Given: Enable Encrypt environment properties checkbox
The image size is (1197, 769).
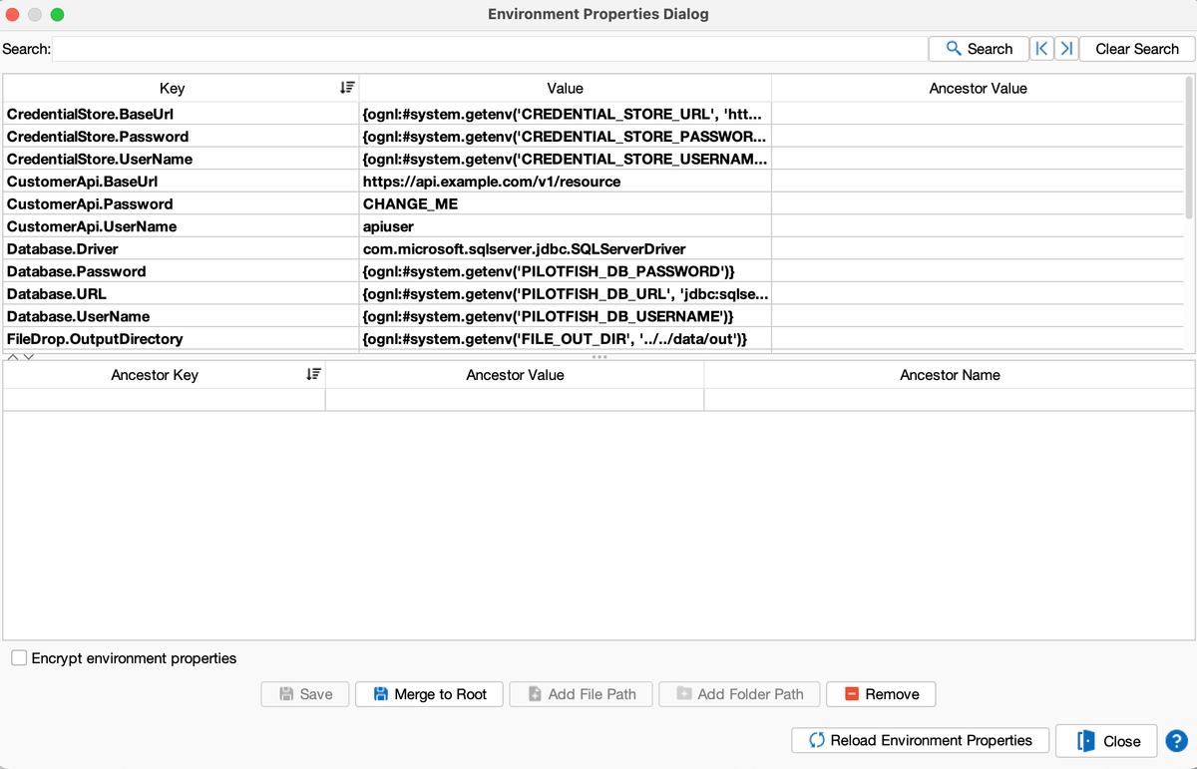Looking at the screenshot, I should pyautogui.click(x=19, y=658).
